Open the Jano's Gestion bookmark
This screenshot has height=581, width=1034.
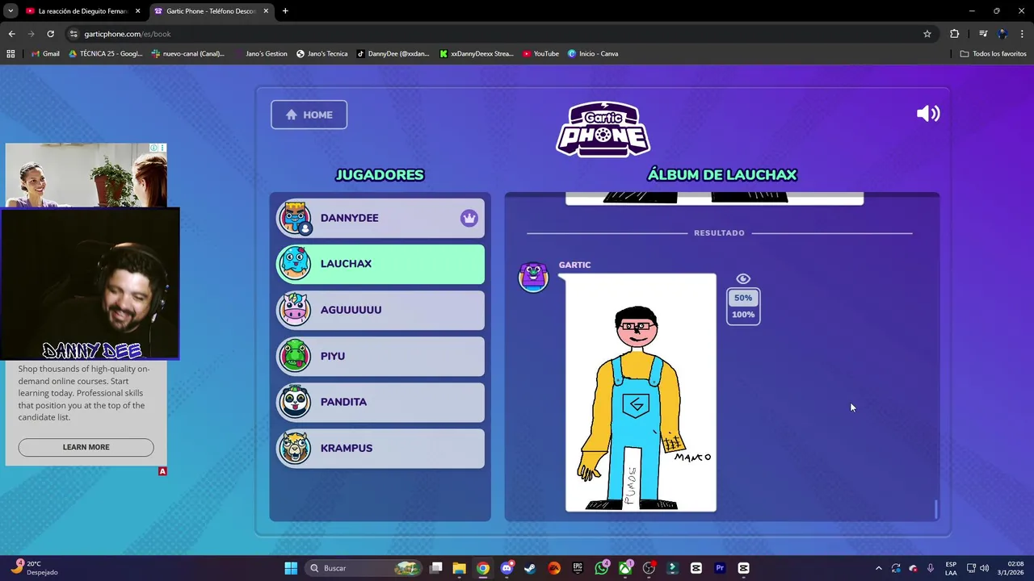coord(260,54)
